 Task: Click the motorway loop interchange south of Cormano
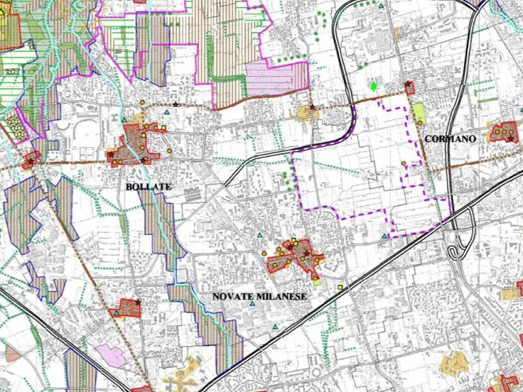pos(456,248)
